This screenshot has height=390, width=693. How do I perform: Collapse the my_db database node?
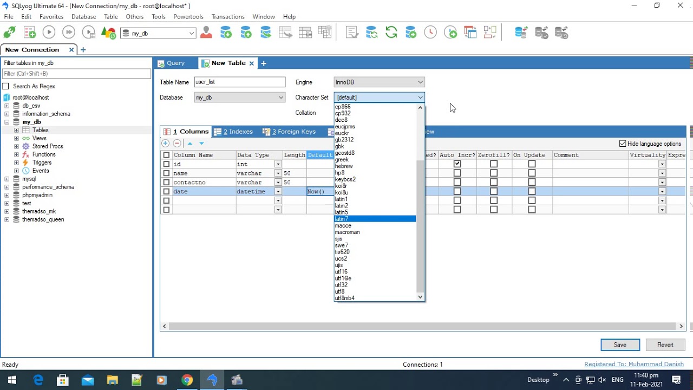(6, 122)
